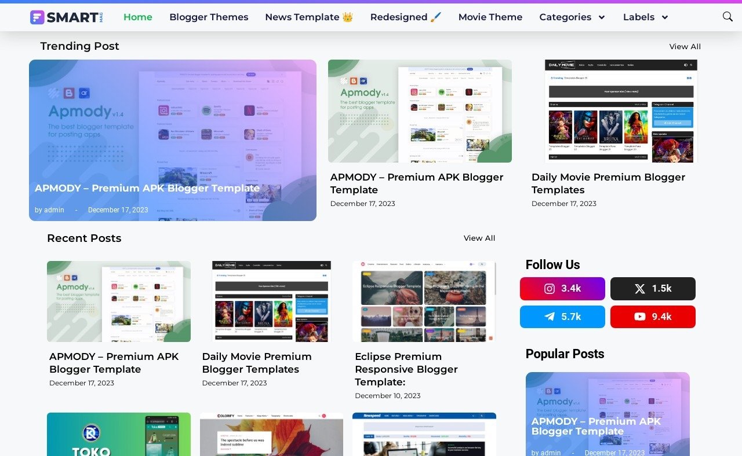Click the paintbrush icon next to Redesigned

pyautogui.click(x=436, y=17)
